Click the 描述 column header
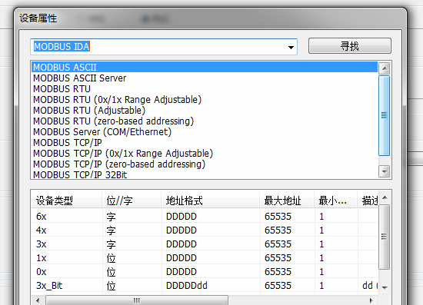The height and width of the screenshot is (305, 423). point(368,201)
